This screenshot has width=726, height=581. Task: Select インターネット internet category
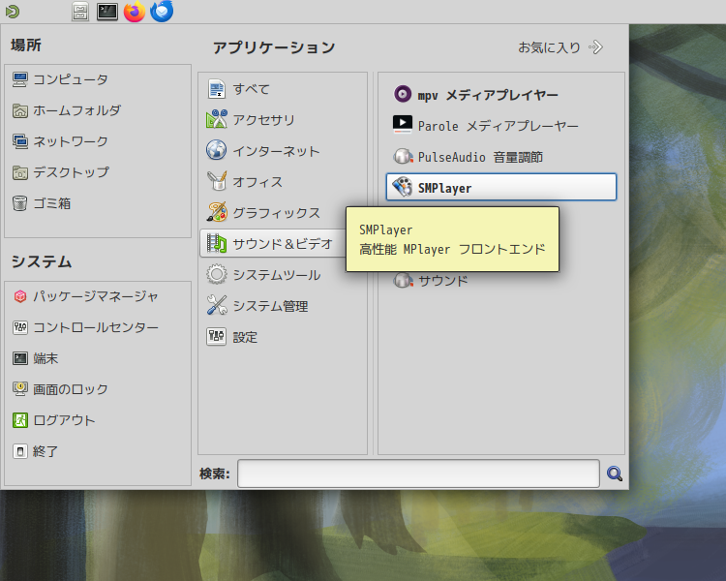point(283,151)
